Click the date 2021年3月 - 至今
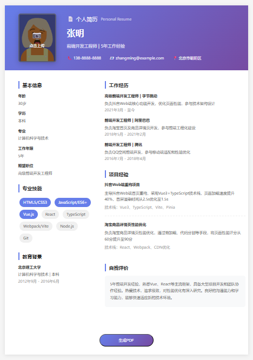The height and width of the screenshot is (360, 253). point(119,110)
